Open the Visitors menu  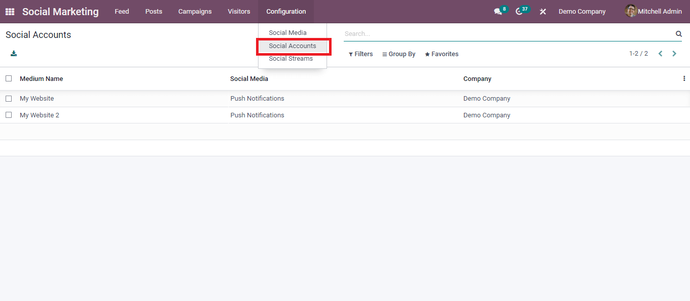pyautogui.click(x=239, y=12)
